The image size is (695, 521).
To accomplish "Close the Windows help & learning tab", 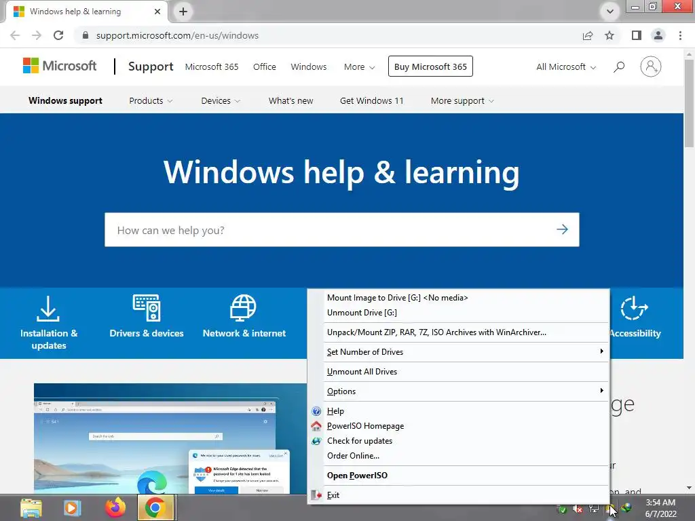I will coord(157,12).
